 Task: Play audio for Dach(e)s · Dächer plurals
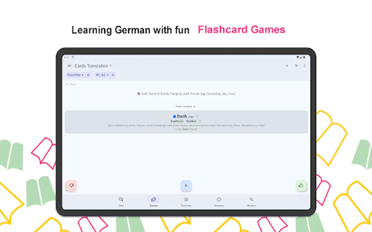coord(200,121)
